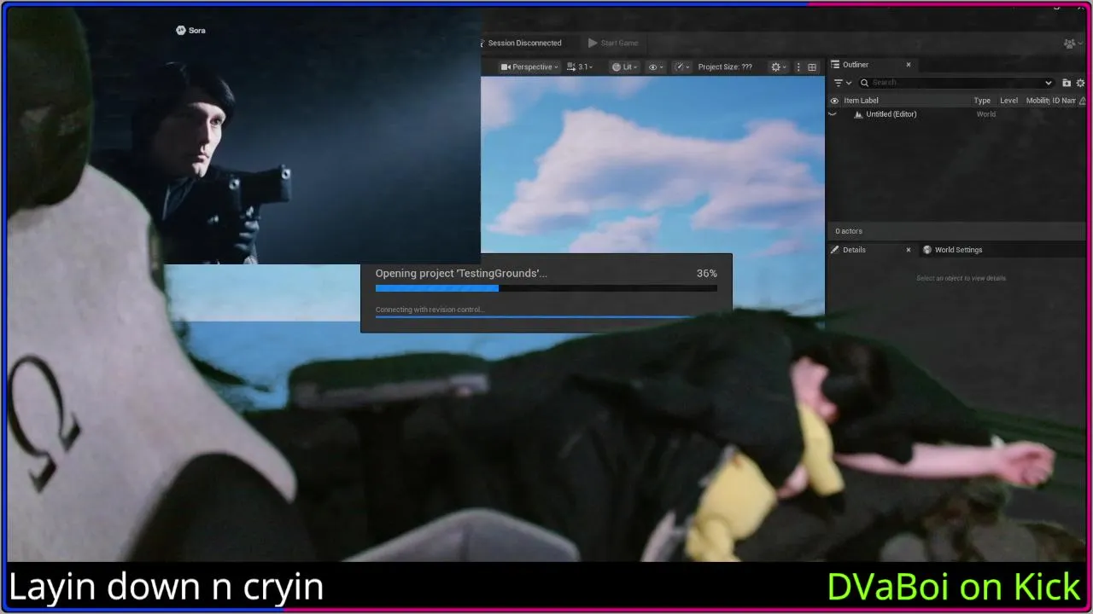Open the 3.1 camera speed dropdown
1093x614 pixels.
(x=580, y=67)
